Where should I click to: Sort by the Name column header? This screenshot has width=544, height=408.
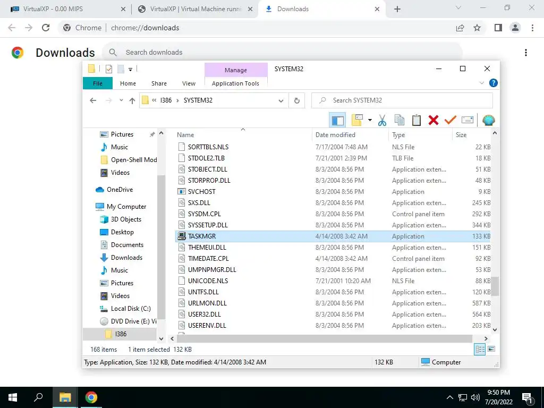tap(243, 135)
